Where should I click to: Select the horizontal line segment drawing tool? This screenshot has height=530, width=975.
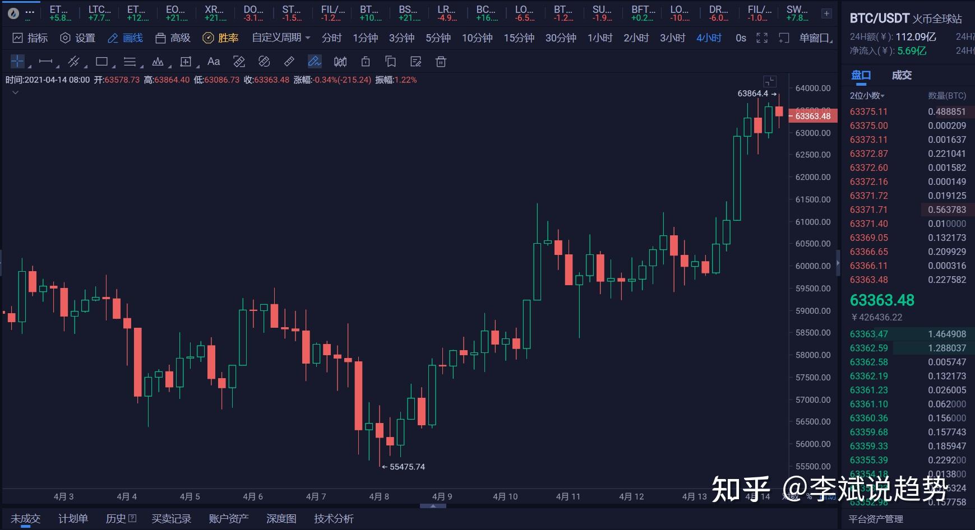[45, 61]
